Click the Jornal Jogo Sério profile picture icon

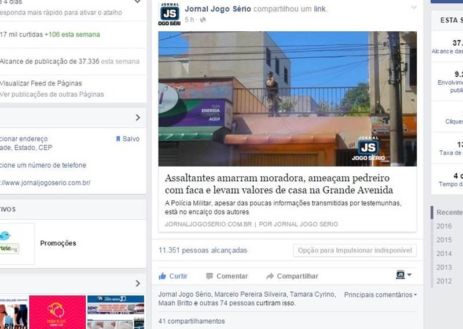click(x=169, y=14)
